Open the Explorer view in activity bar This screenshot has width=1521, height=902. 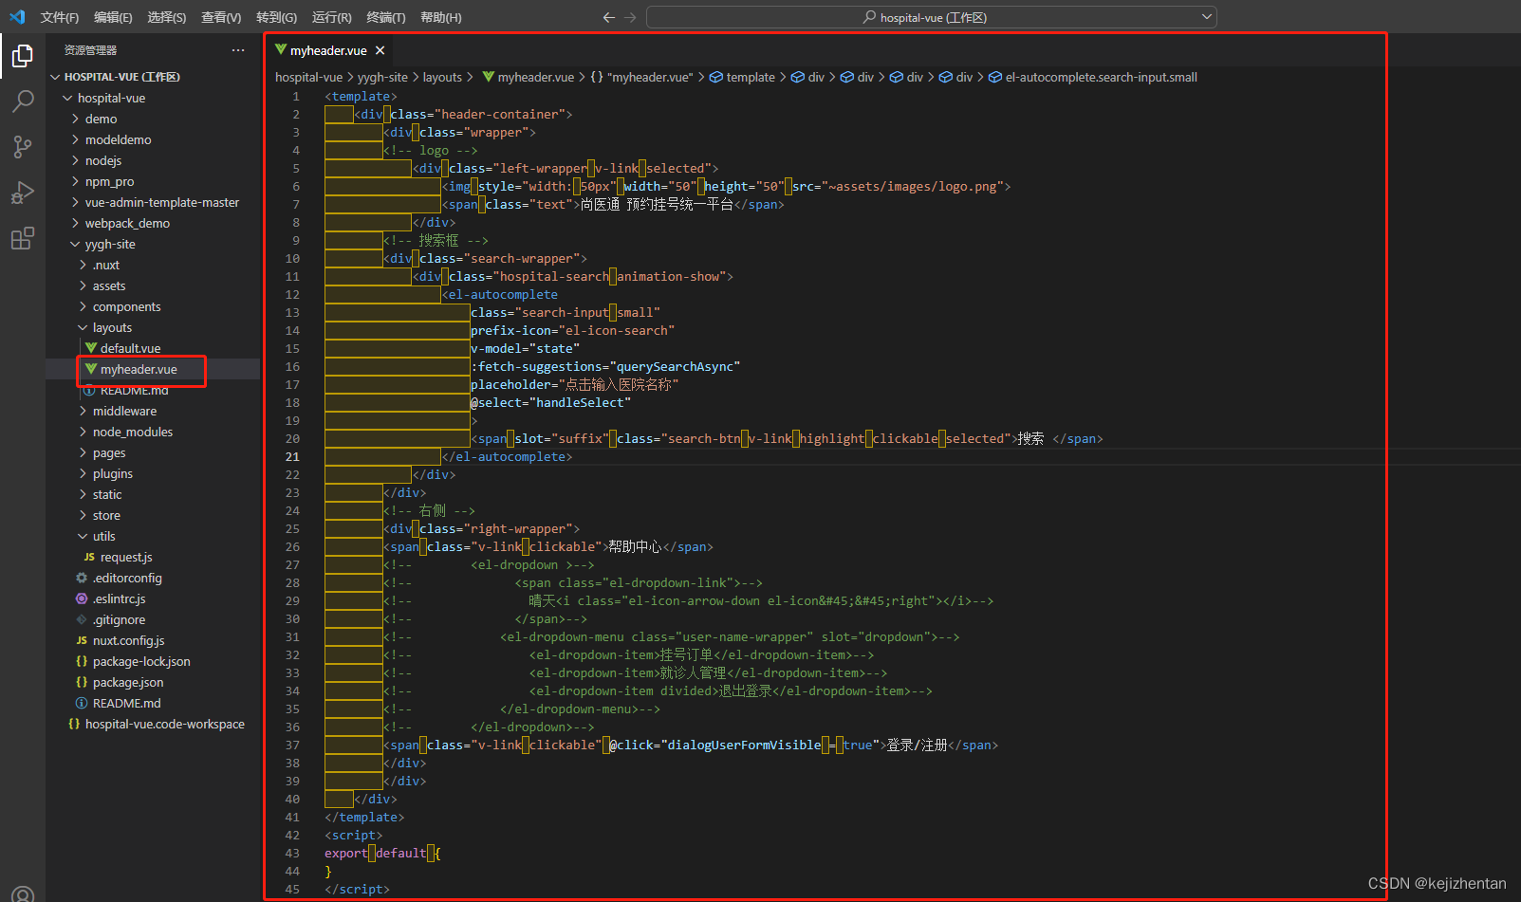[23, 57]
